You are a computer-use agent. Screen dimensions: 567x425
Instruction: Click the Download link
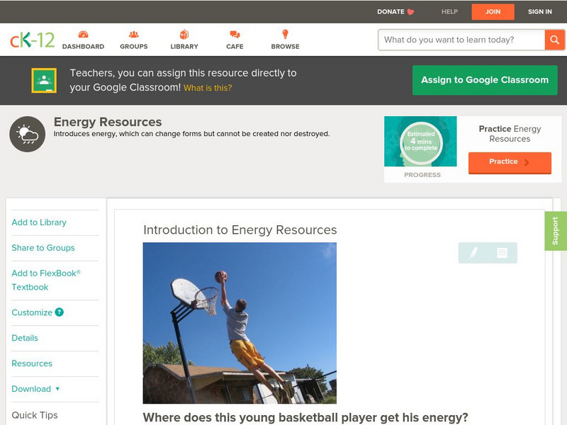31,389
